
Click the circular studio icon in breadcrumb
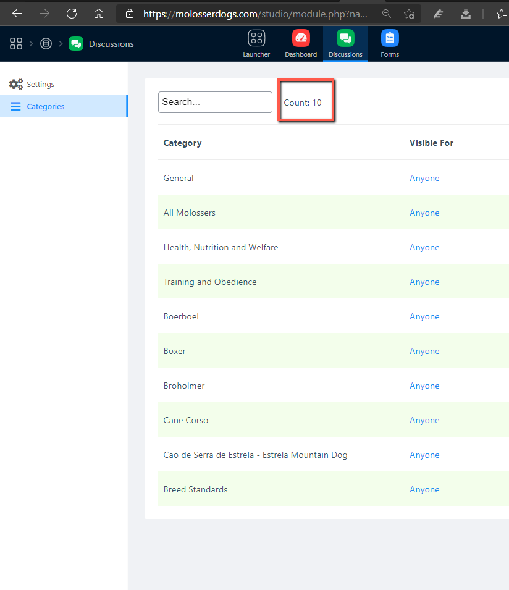click(46, 44)
